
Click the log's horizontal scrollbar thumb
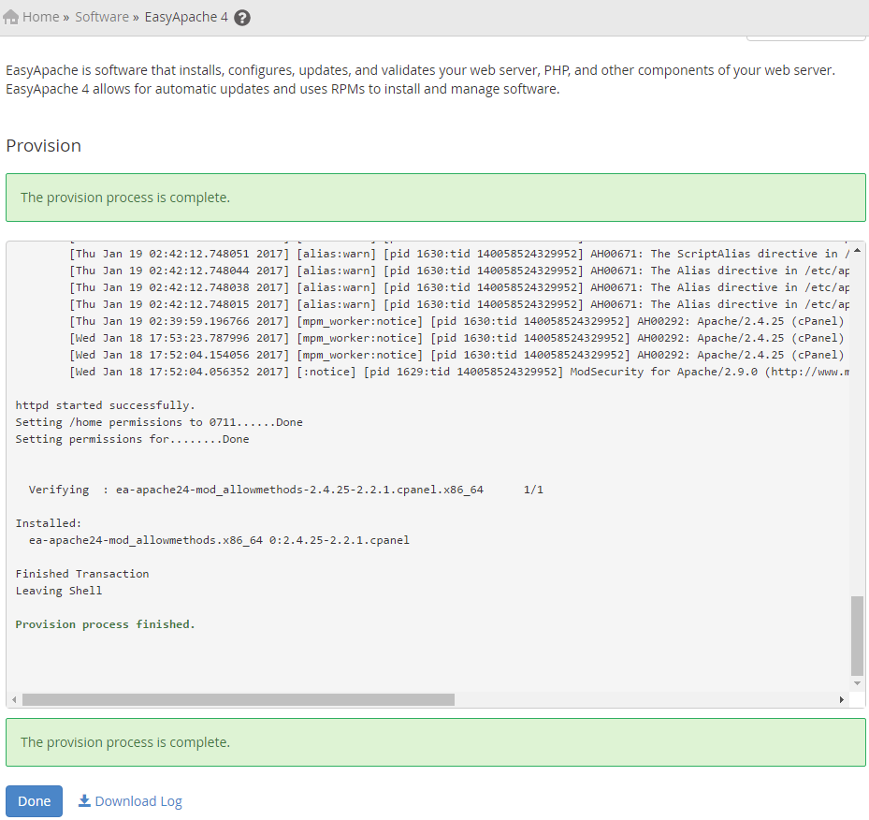(x=239, y=699)
